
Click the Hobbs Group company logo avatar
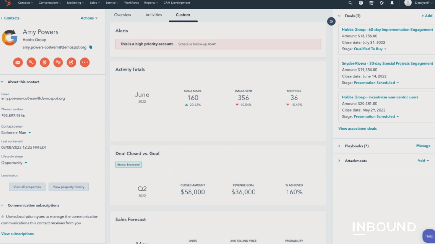click(x=10, y=38)
